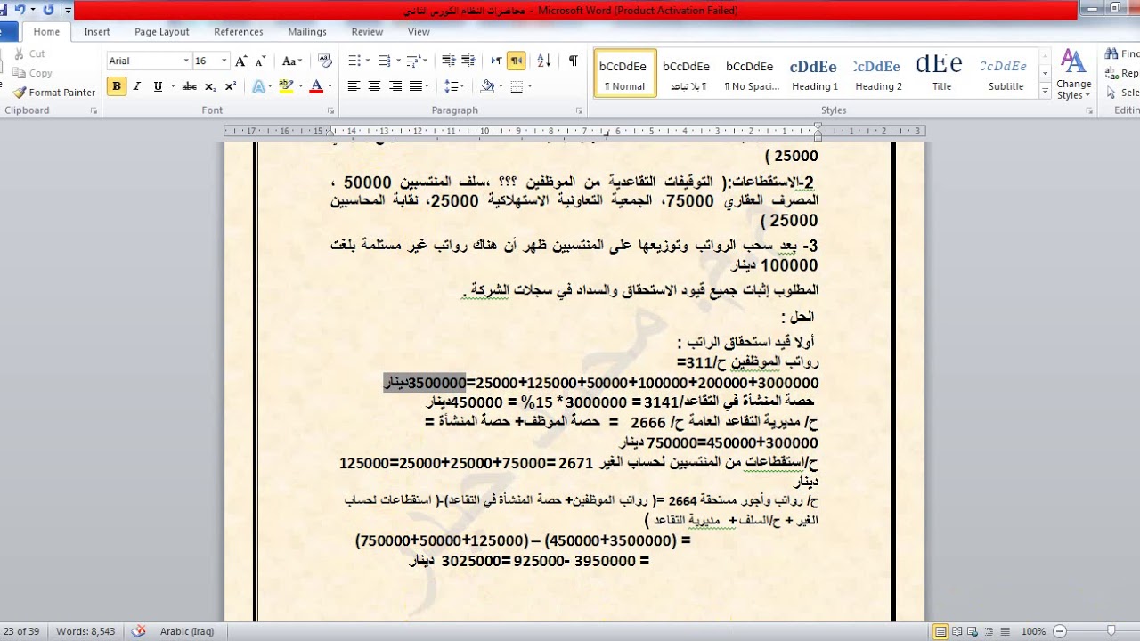Open the Font dialog launcher
Image resolution: width=1140 pixels, height=641 pixels.
(330, 110)
